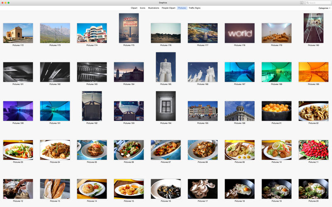Select the vintage car front Pictures 193

[x=129, y=111]
